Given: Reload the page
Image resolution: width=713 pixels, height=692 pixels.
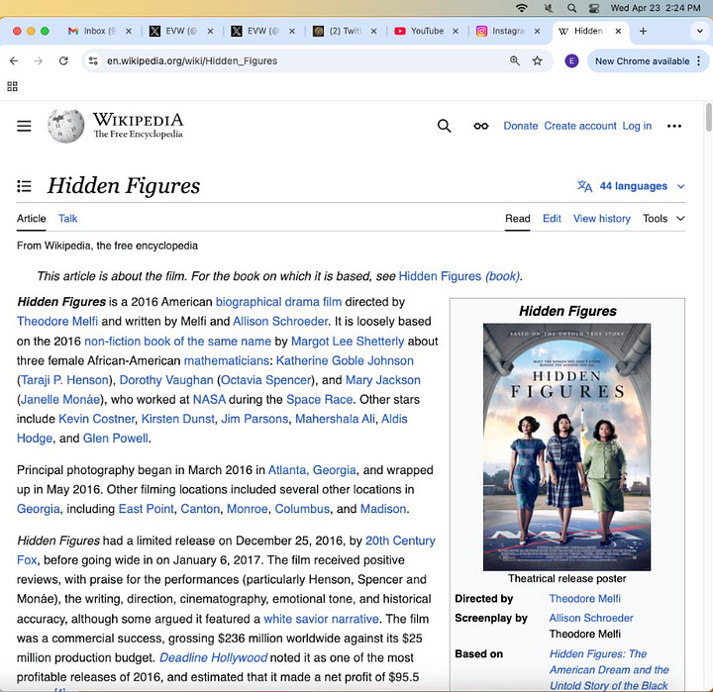Looking at the screenshot, I should point(63,61).
